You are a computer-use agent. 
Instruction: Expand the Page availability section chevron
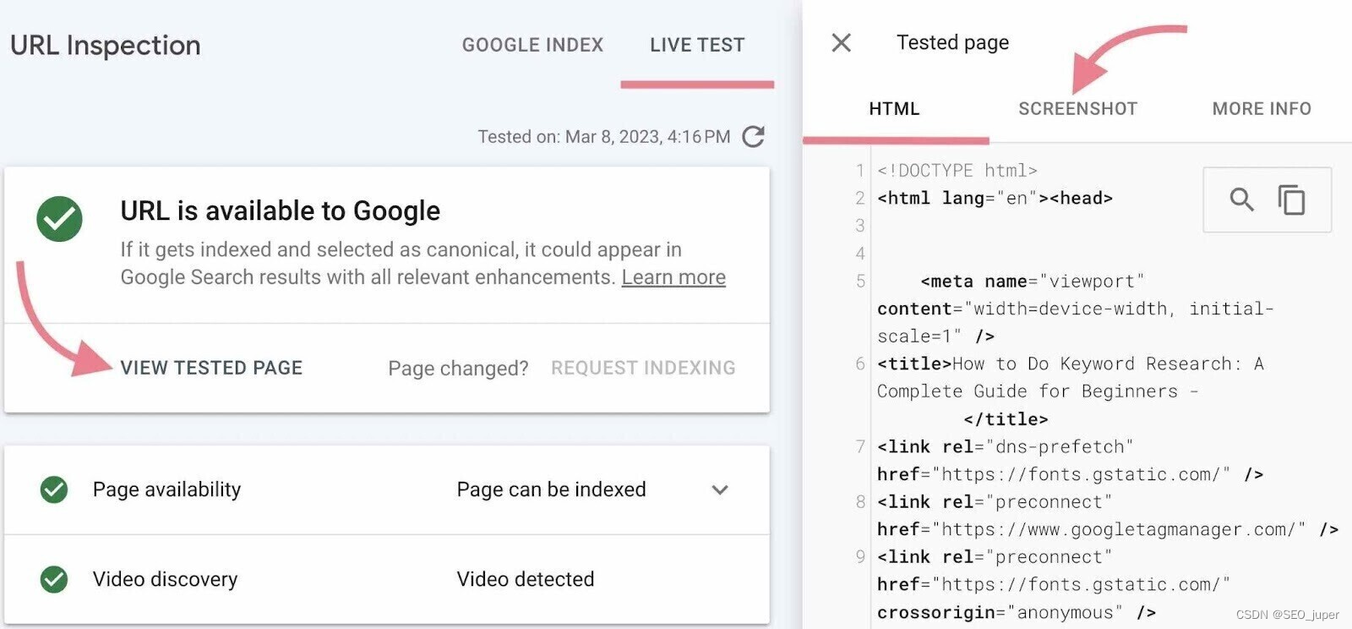click(x=719, y=490)
